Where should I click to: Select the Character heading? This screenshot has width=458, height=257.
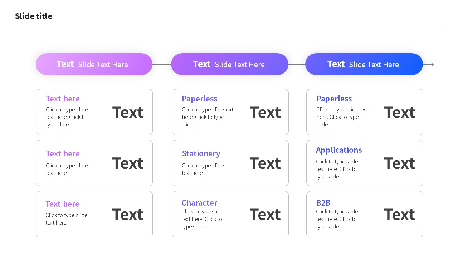coord(199,203)
